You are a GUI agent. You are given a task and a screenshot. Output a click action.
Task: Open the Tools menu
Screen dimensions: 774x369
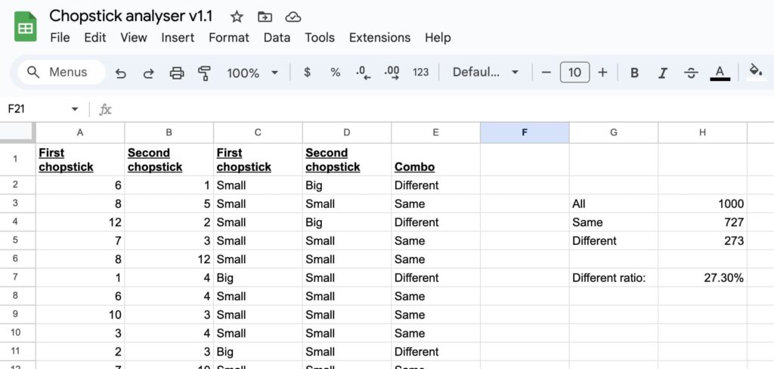(320, 38)
